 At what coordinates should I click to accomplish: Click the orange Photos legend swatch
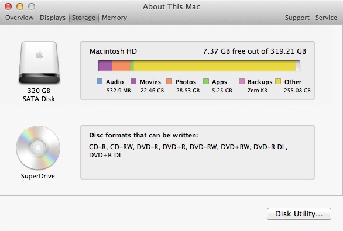click(x=169, y=81)
